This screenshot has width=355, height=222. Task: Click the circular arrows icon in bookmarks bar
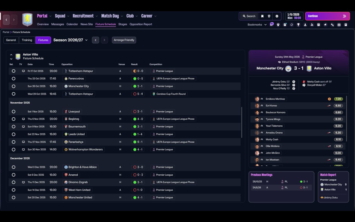291,25
